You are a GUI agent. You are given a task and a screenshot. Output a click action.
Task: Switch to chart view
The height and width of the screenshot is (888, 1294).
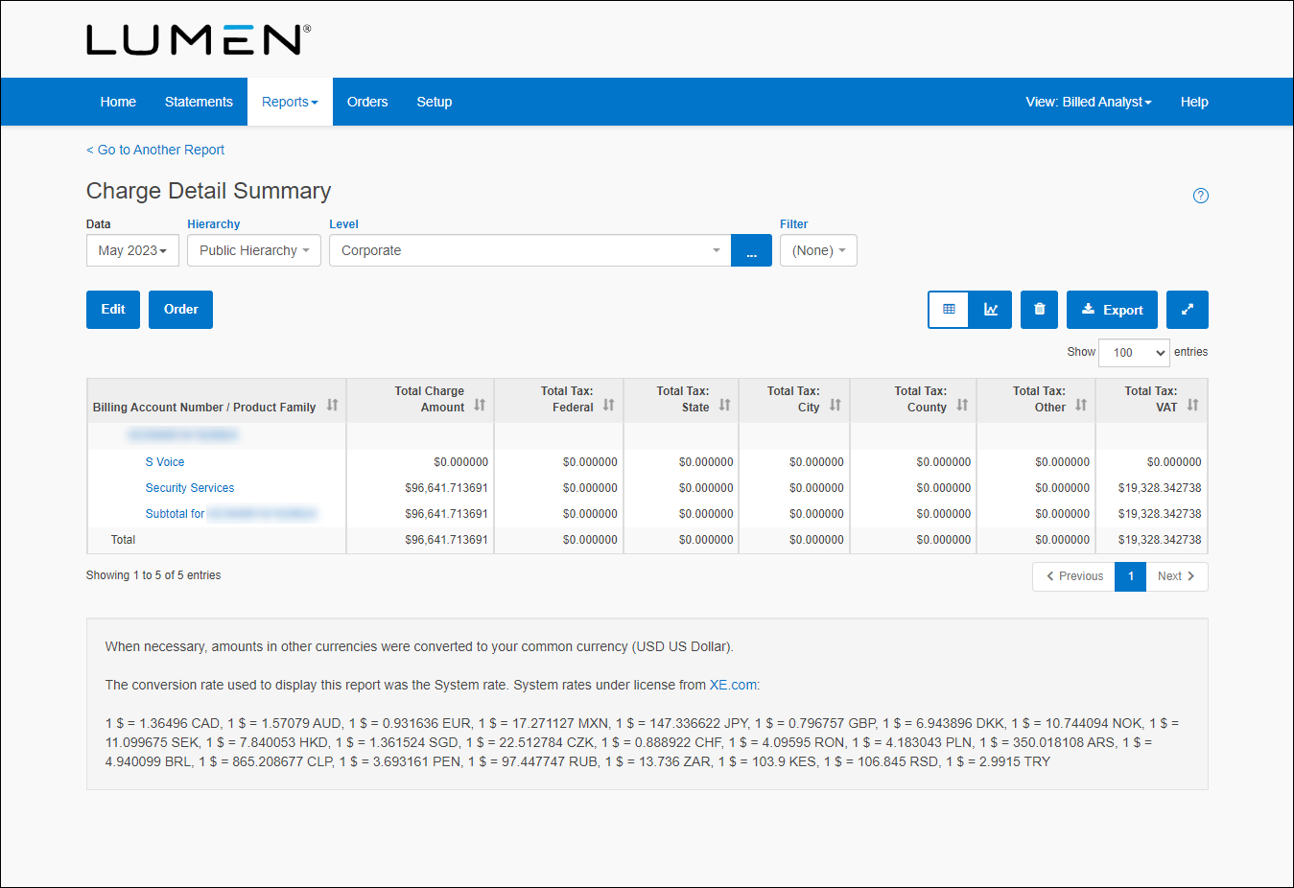[x=991, y=310]
